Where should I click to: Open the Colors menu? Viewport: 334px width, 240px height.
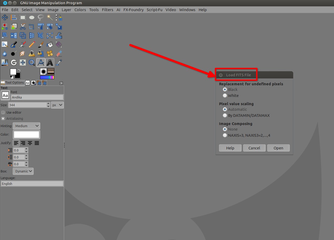click(x=80, y=10)
